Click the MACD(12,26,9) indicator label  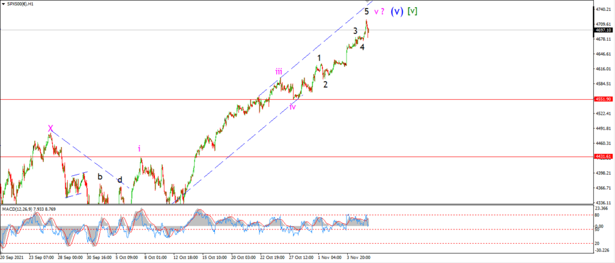[x=29, y=209]
